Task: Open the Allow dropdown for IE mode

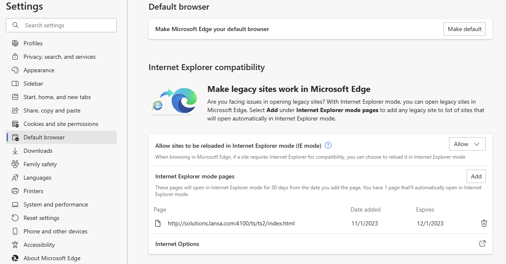Action: coord(467,144)
